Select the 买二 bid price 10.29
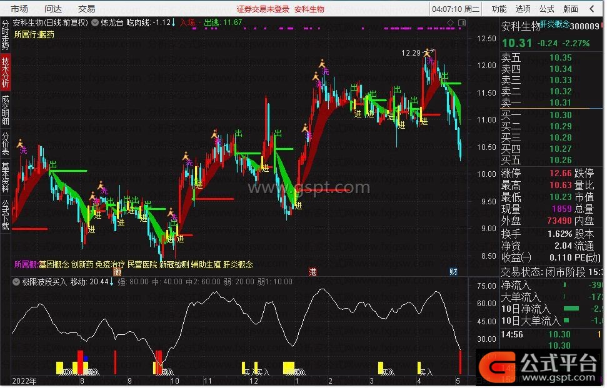This screenshot has width=607, height=388. coord(561,126)
